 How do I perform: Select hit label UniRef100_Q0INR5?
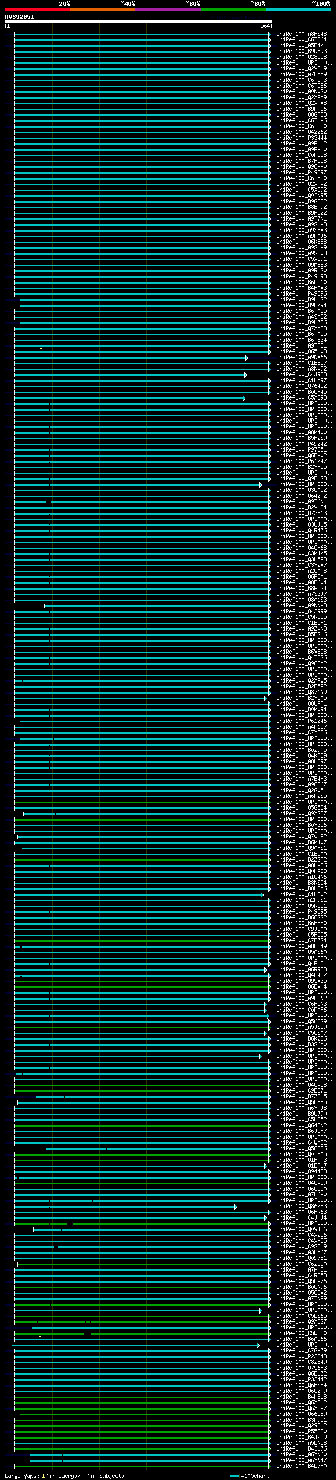[x=301, y=195]
